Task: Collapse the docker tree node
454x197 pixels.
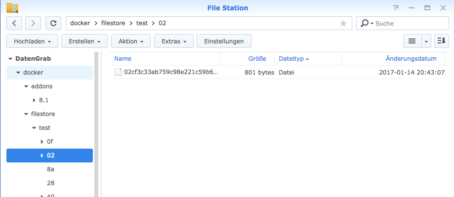Action: 18,73
